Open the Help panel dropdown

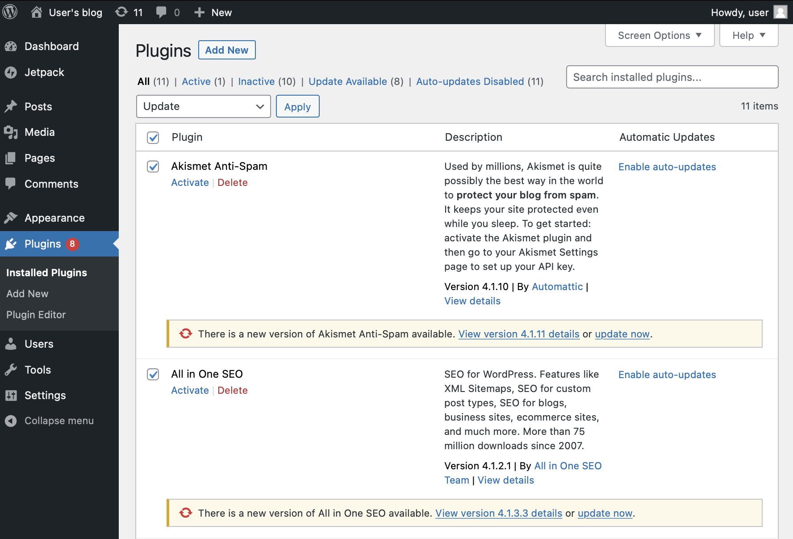pyautogui.click(x=748, y=35)
